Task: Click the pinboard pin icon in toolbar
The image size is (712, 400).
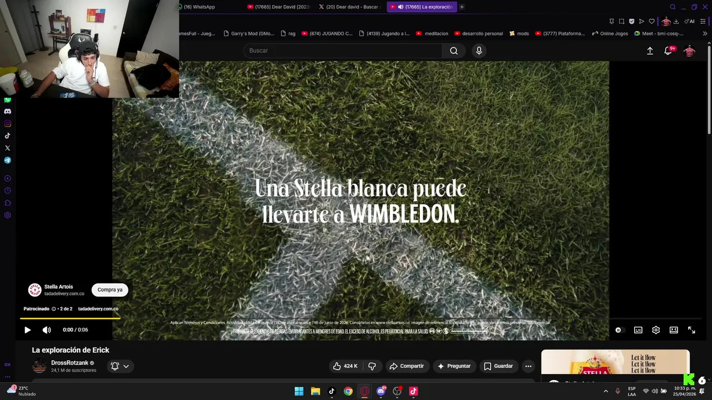Action: click(611, 21)
